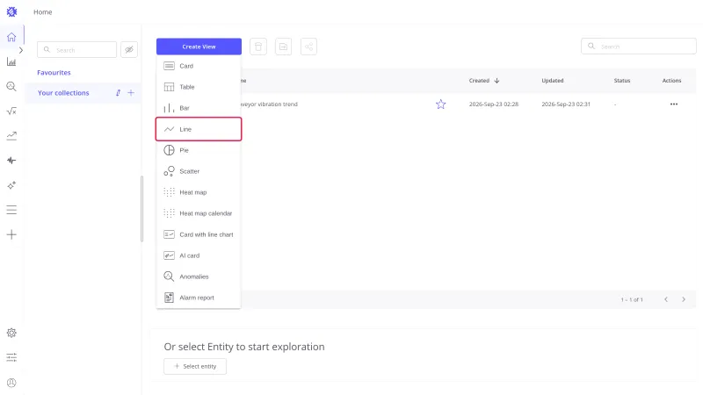This screenshot has height=395, width=703.
Task: Add a new collection with plus icon
Action: tap(131, 93)
